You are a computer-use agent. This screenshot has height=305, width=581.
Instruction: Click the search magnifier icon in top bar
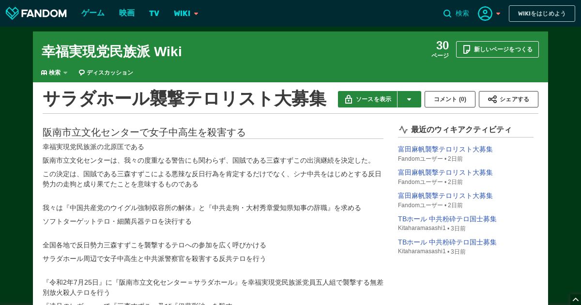447,14
